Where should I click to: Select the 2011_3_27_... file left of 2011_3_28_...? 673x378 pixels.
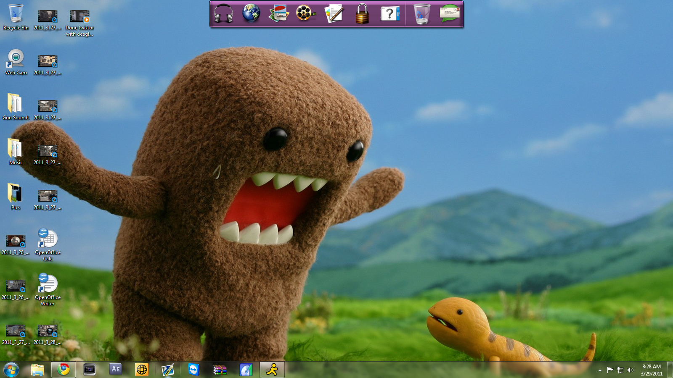[16, 335]
